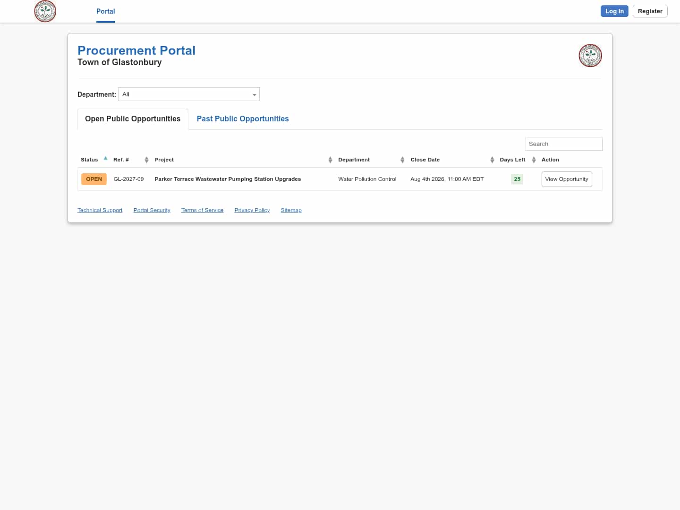Image resolution: width=680 pixels, height=510 pixels.
Task: Sort by Project column arrows
Action: point(330,160)
